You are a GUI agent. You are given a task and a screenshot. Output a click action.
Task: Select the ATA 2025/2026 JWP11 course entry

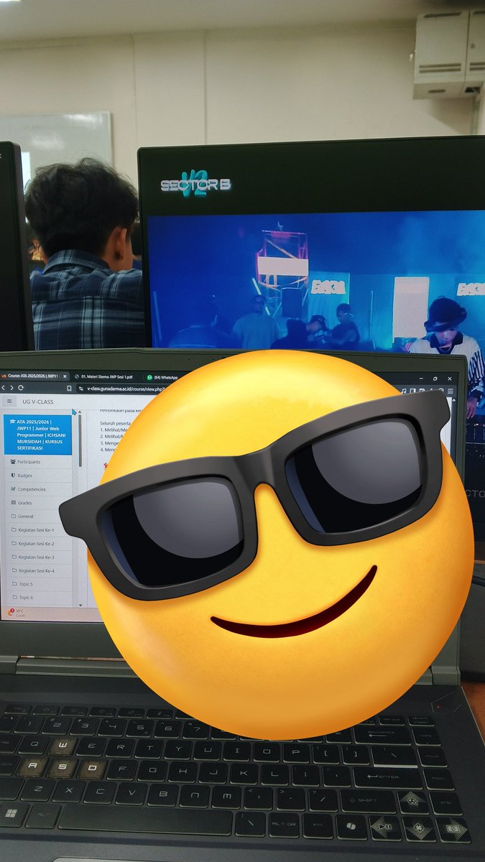(x=38, y=435)
